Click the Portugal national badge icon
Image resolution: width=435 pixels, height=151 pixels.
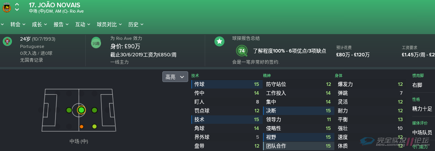click(x=7, y=41)
